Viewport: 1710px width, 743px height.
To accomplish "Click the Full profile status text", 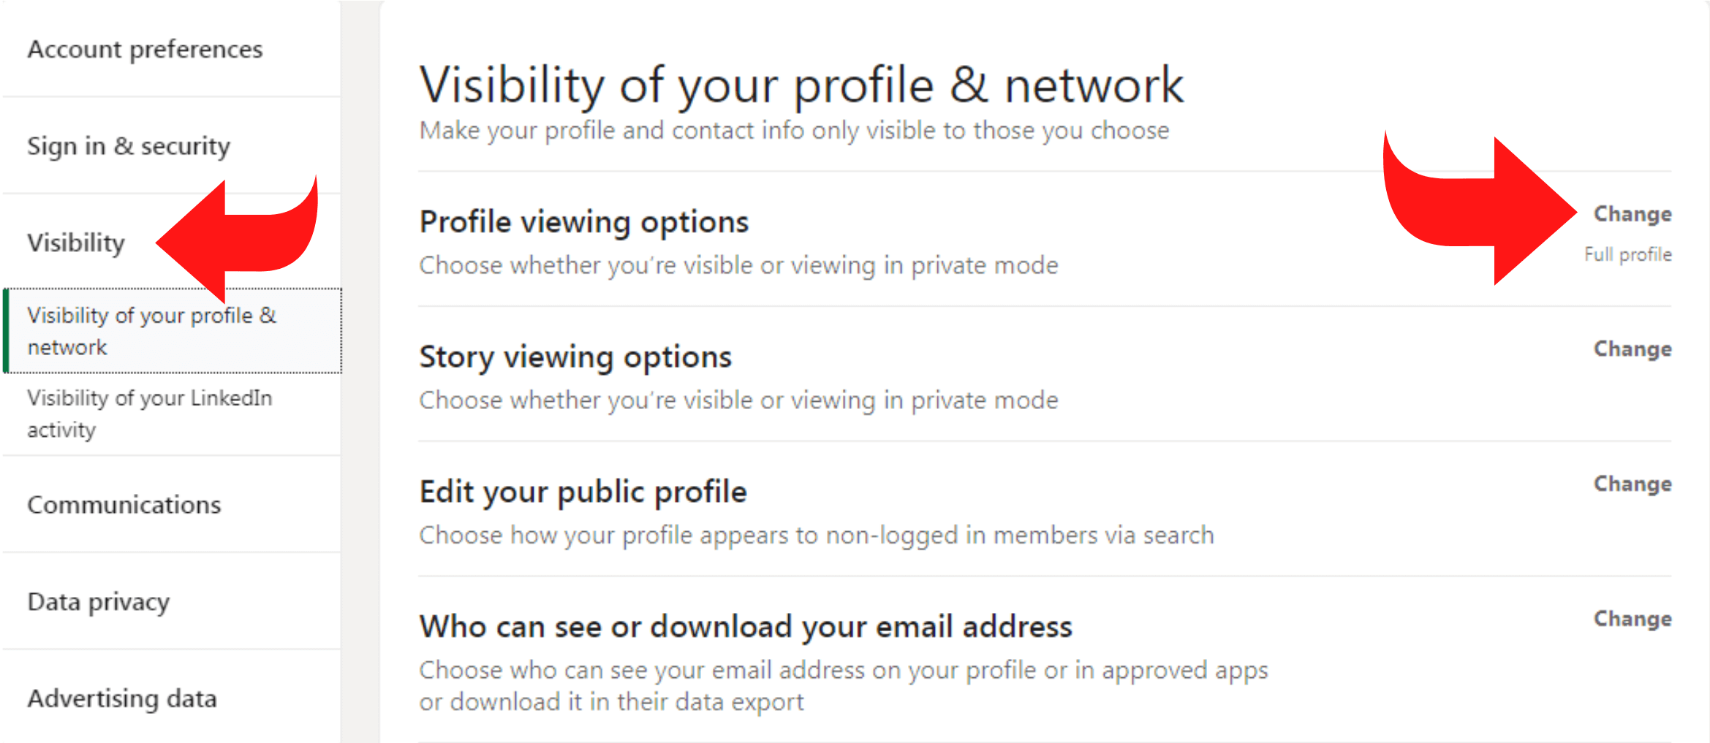I will click(1627, 254).
